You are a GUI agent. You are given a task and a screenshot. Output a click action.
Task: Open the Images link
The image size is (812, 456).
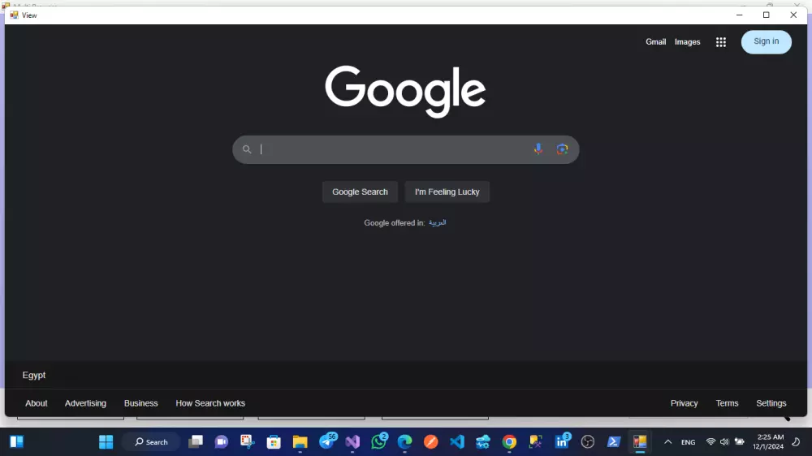coord(687,42)
